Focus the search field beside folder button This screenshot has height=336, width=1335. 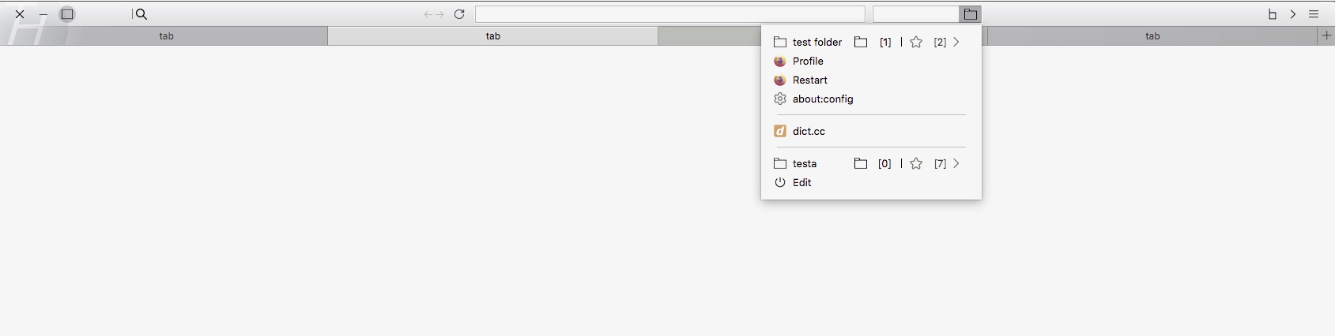915,14
